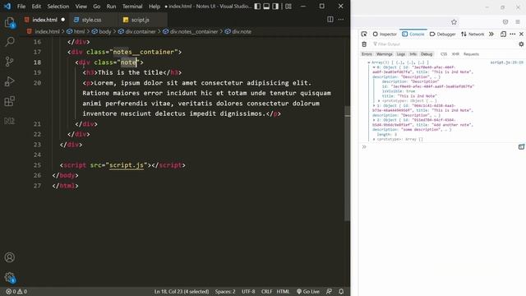Toggle Requests filter in console
Image resolution: width=526 pixels, height=296 pixels.
click(471, 54)
